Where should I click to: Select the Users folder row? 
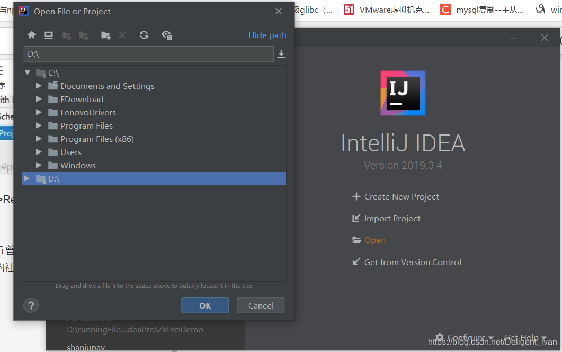tap(154, 152)
